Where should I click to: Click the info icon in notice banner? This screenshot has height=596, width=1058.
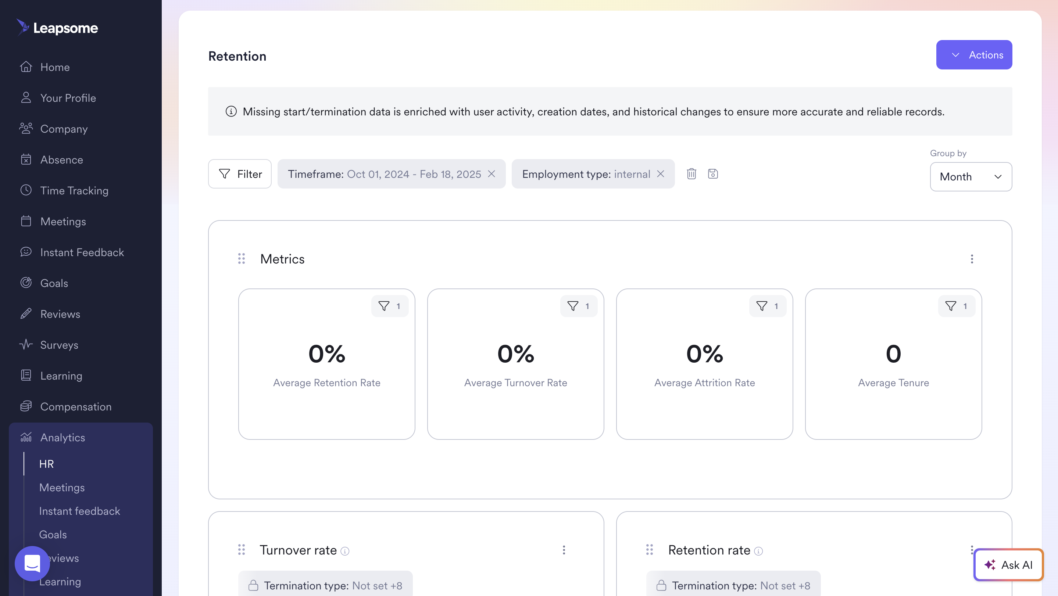pyautogui.click(x=231, y=111)
